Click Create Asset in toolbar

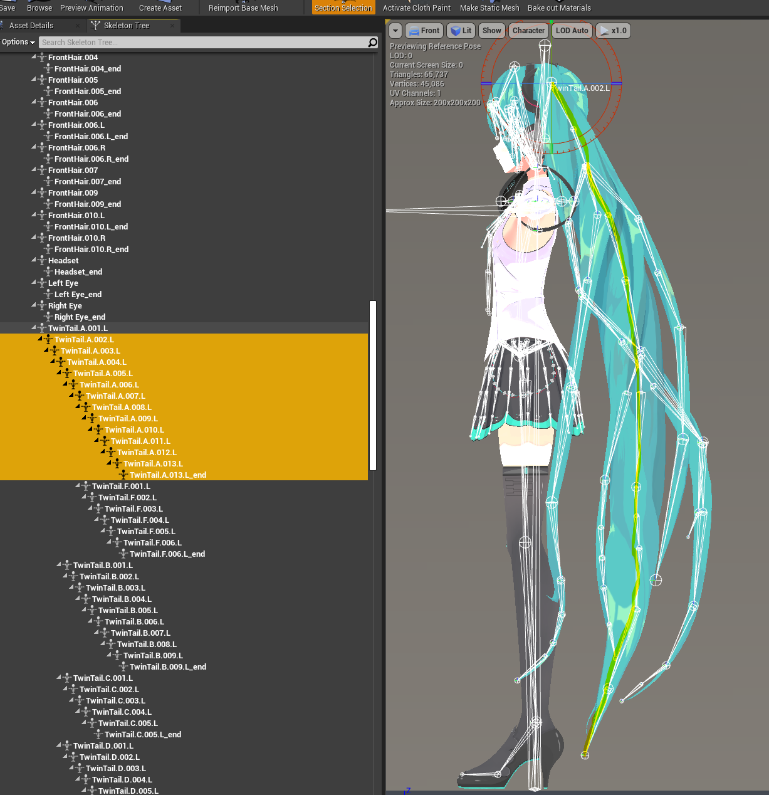tap(160, 8)
